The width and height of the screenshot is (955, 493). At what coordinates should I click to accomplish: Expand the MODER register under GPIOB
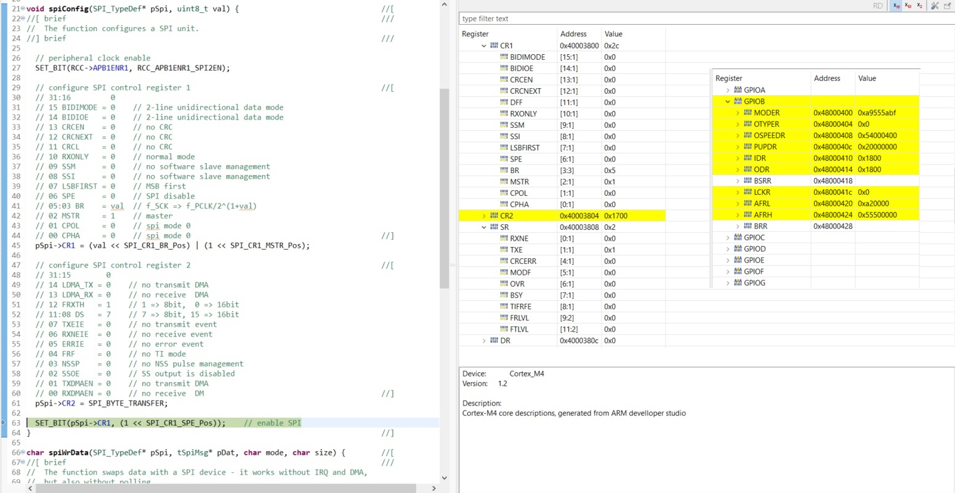coord(738,113)
